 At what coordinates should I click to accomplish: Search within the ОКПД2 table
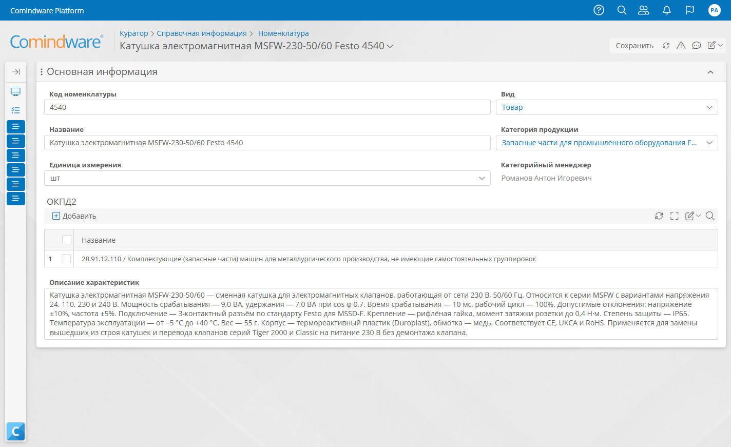(710, 216)
